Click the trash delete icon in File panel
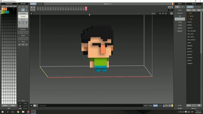 click(x=199, y=105)
